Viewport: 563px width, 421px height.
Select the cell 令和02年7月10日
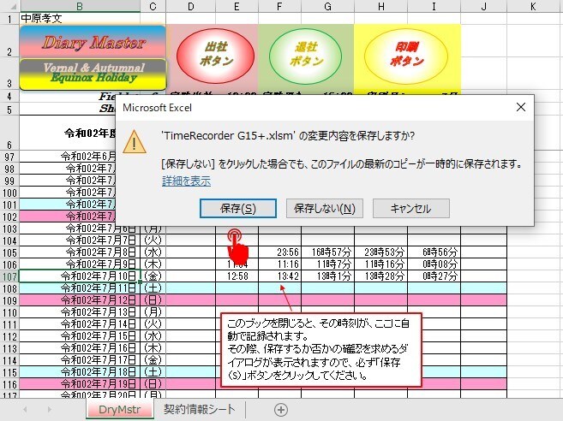[x=80, y=276]
